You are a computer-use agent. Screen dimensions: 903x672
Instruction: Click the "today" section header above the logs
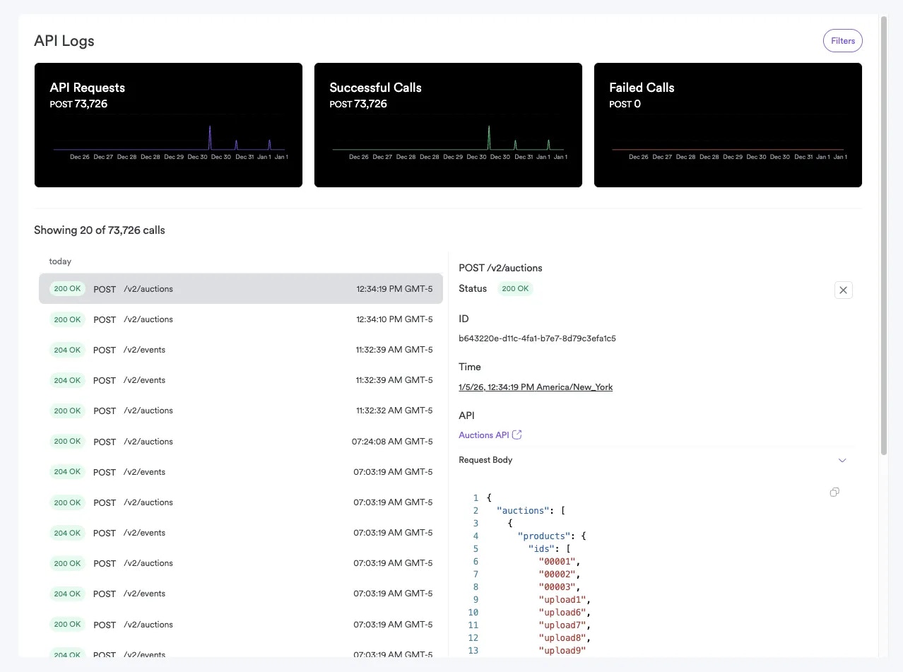point(60,261)
